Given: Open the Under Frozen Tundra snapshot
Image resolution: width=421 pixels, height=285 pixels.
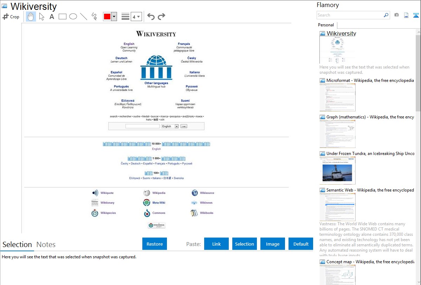Looking at the screenshot, I should tap(370, 153).
